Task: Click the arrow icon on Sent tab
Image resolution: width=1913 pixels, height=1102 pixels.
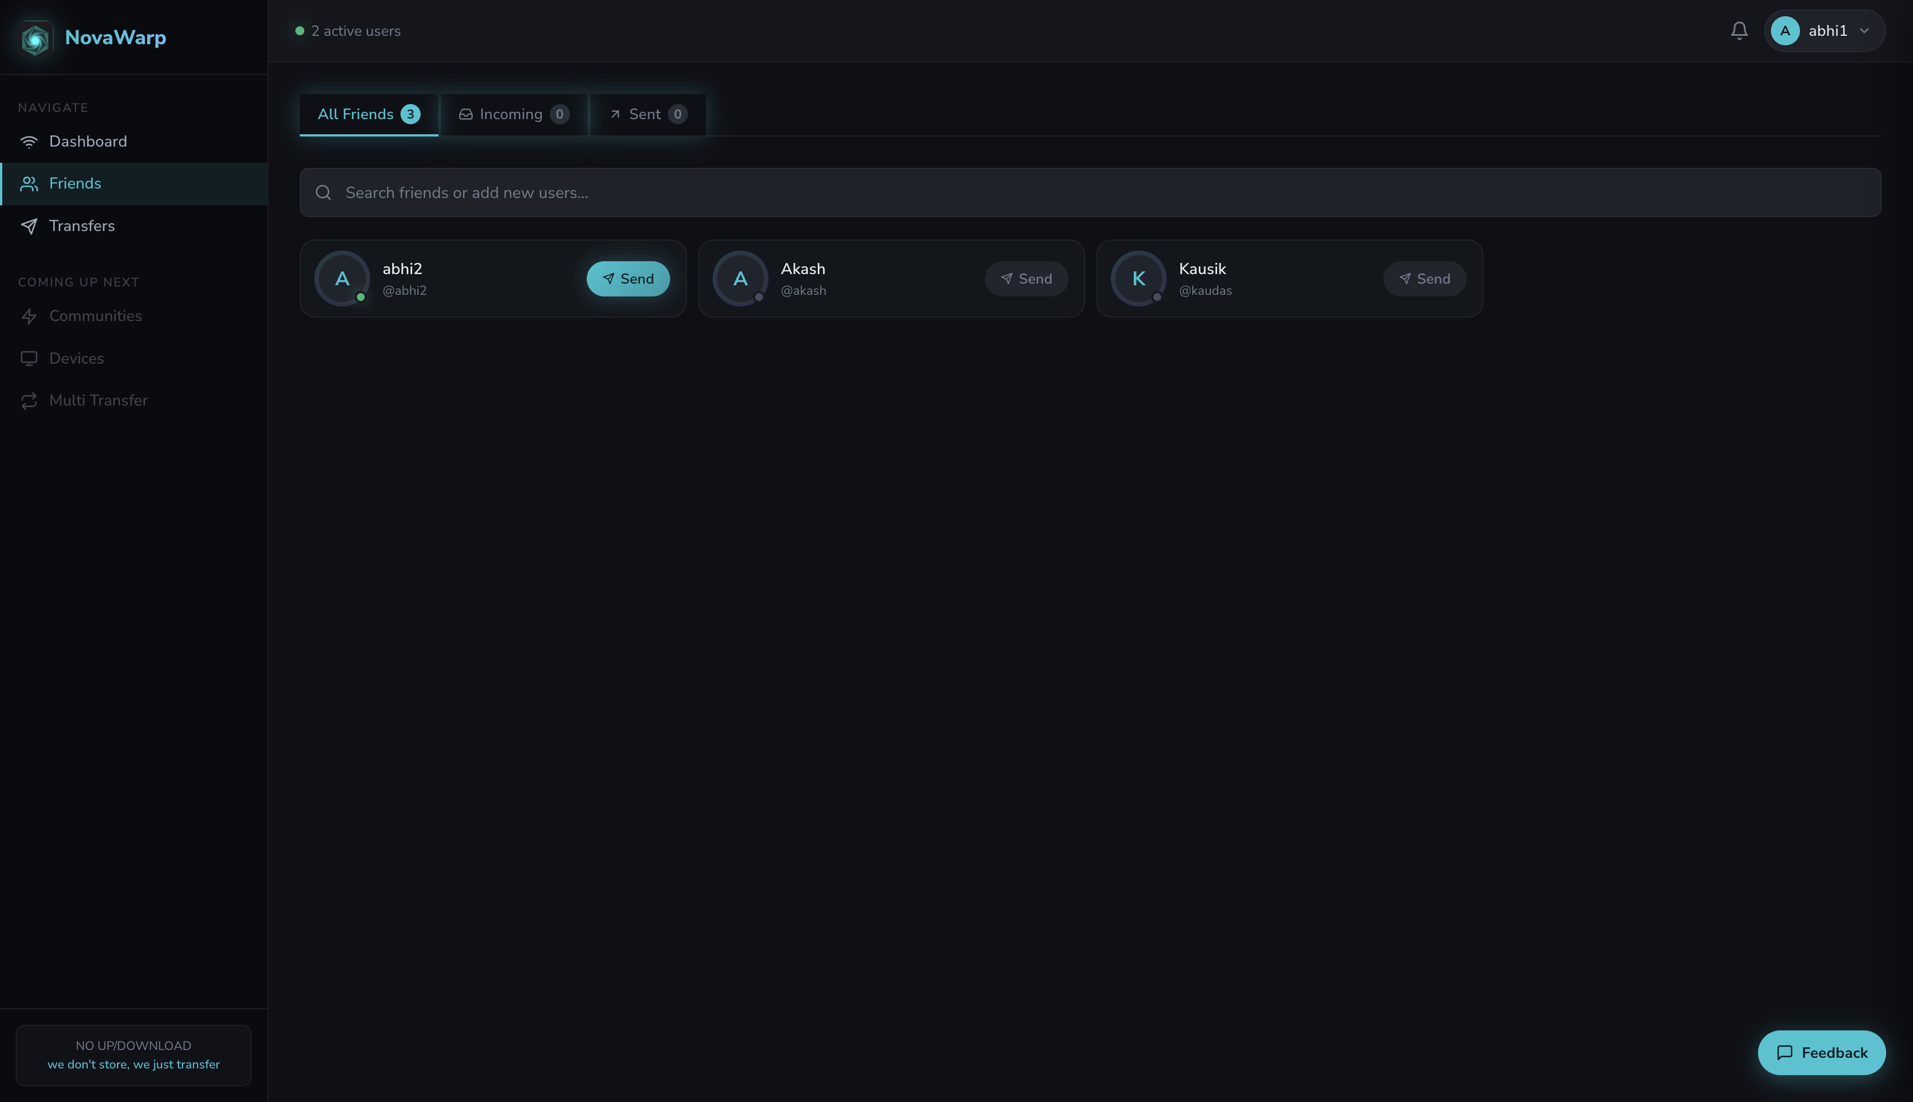Action: pyautogui.click(x=615, y=114)
